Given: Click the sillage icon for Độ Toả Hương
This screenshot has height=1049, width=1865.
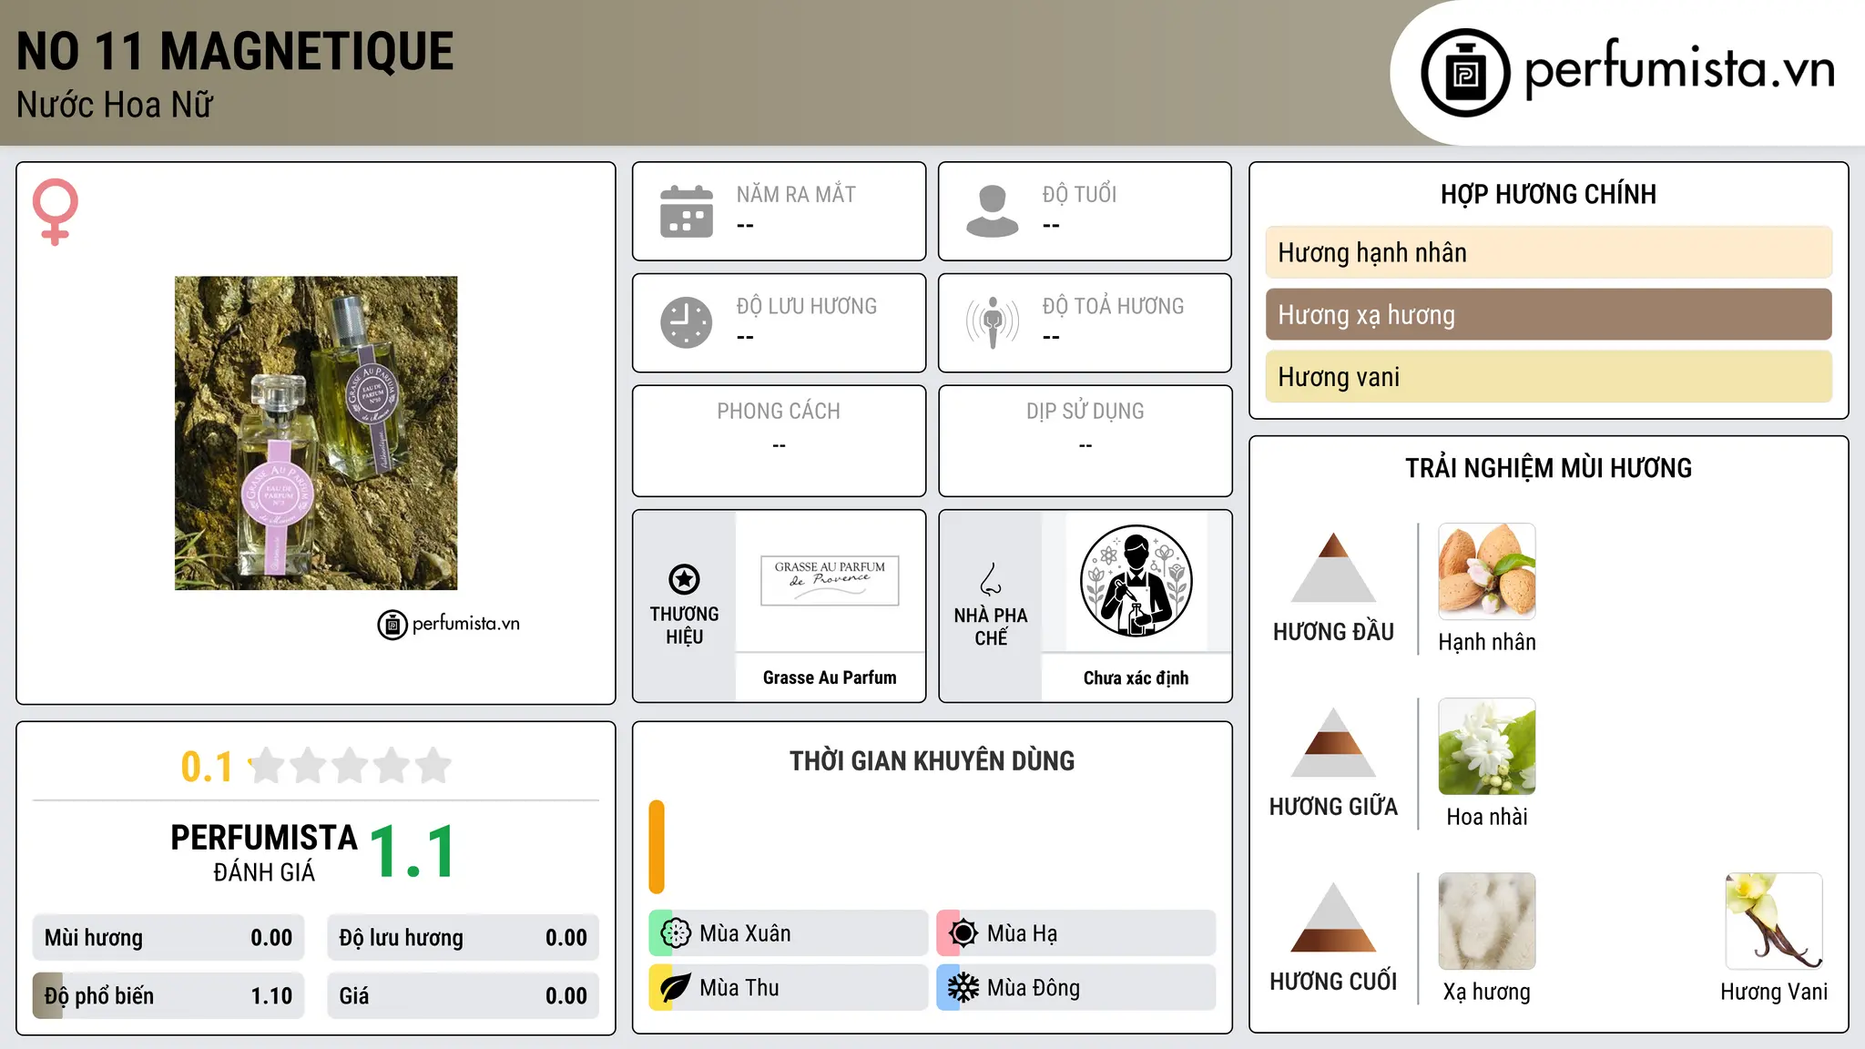Looking at the screenshot, I should pos(993,322).
